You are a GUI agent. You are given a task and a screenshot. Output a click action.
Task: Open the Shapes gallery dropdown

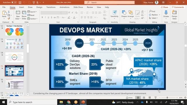tap(124, 19)
